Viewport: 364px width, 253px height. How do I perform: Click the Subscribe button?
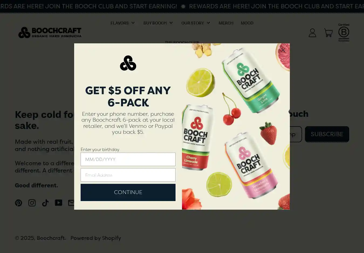click(x=327, y=134)
